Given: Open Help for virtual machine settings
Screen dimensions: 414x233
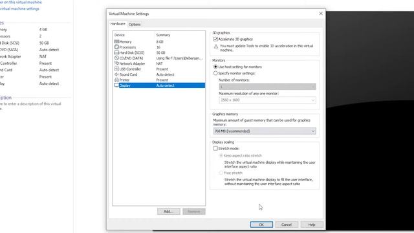Looking at the screenshot, I should 312,225.
